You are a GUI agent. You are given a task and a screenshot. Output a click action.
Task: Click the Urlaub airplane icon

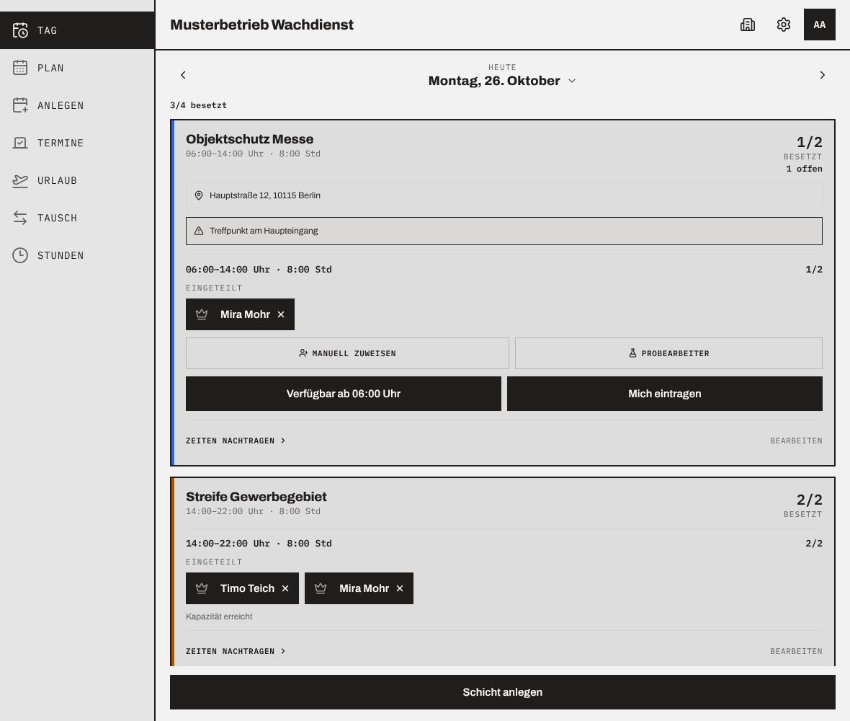20,180
